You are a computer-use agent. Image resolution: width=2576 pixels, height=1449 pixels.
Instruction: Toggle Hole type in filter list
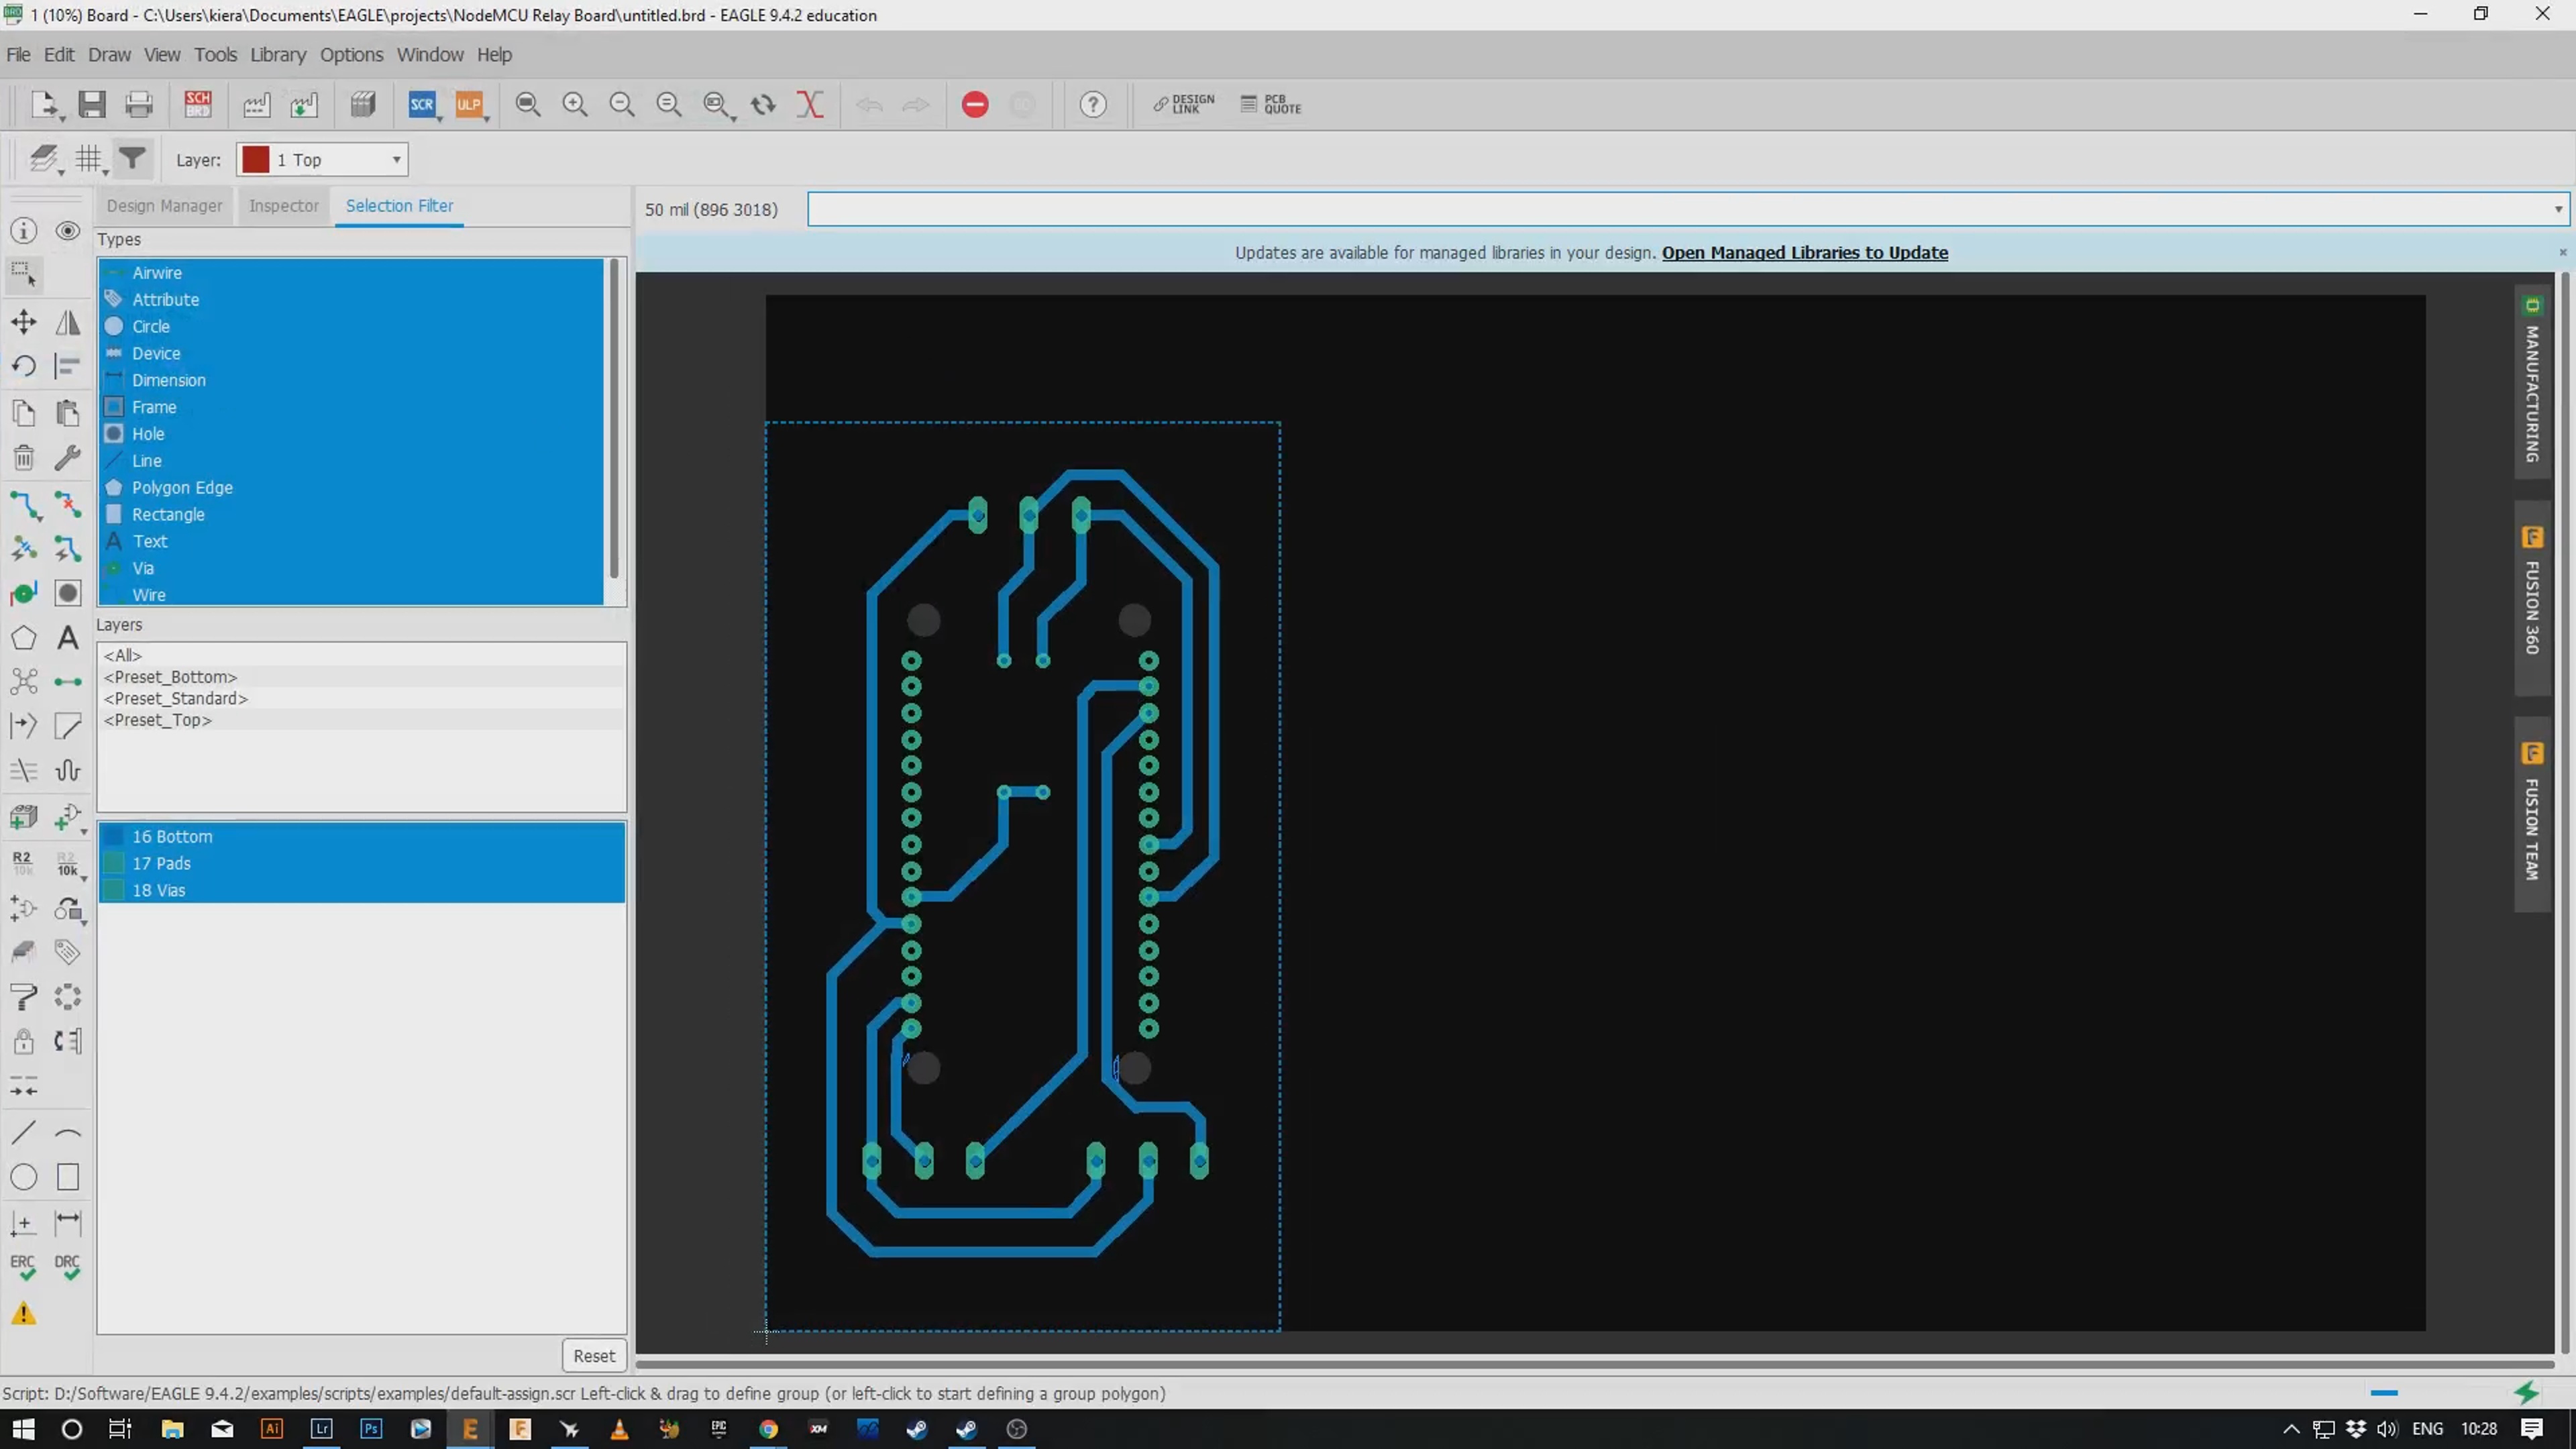click(351, 434)
